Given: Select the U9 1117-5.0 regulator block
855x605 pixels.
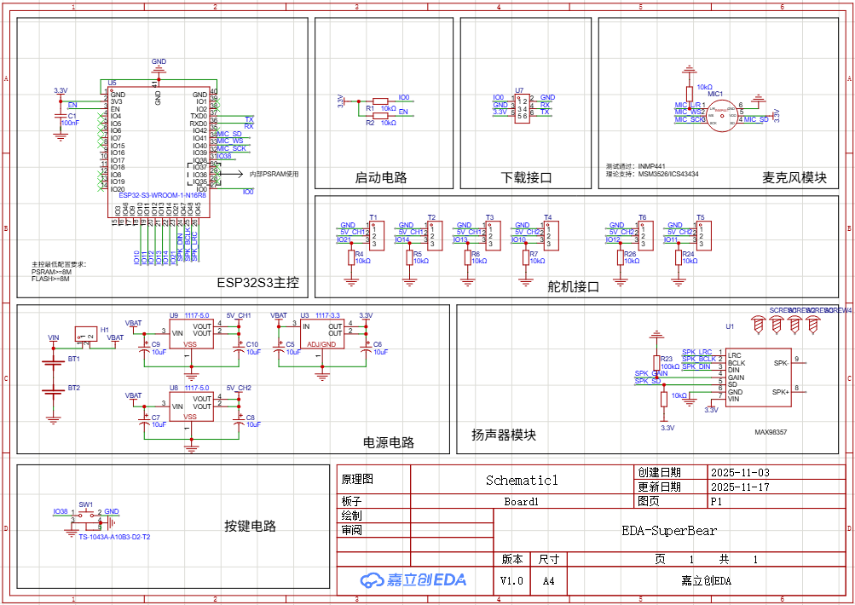Looking at the screenshot, I should click(x=191, y=334).
